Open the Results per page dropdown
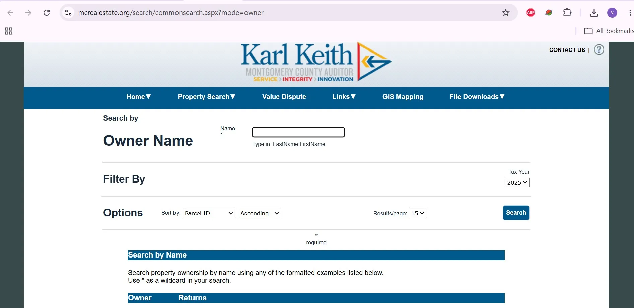Image resolution: width=634 pixels, height=308 pixels. point(417,213)
